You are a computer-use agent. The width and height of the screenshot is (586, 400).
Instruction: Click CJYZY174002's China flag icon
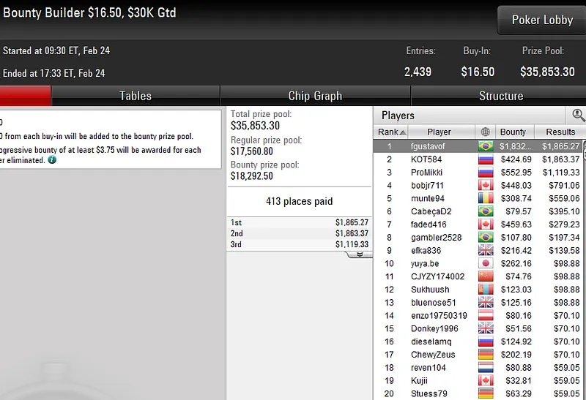point(486,276)
